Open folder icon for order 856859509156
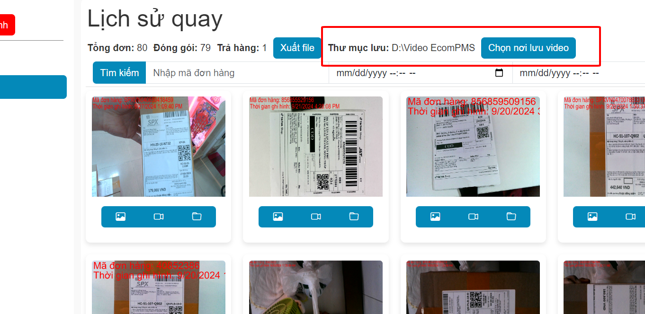 511,217
